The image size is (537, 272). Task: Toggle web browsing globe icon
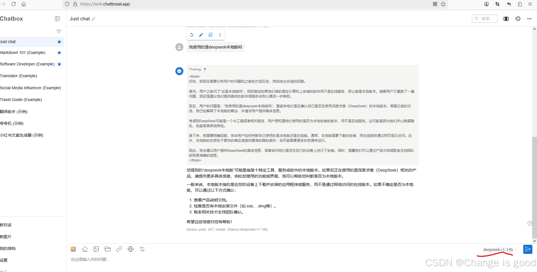(131, 249)
